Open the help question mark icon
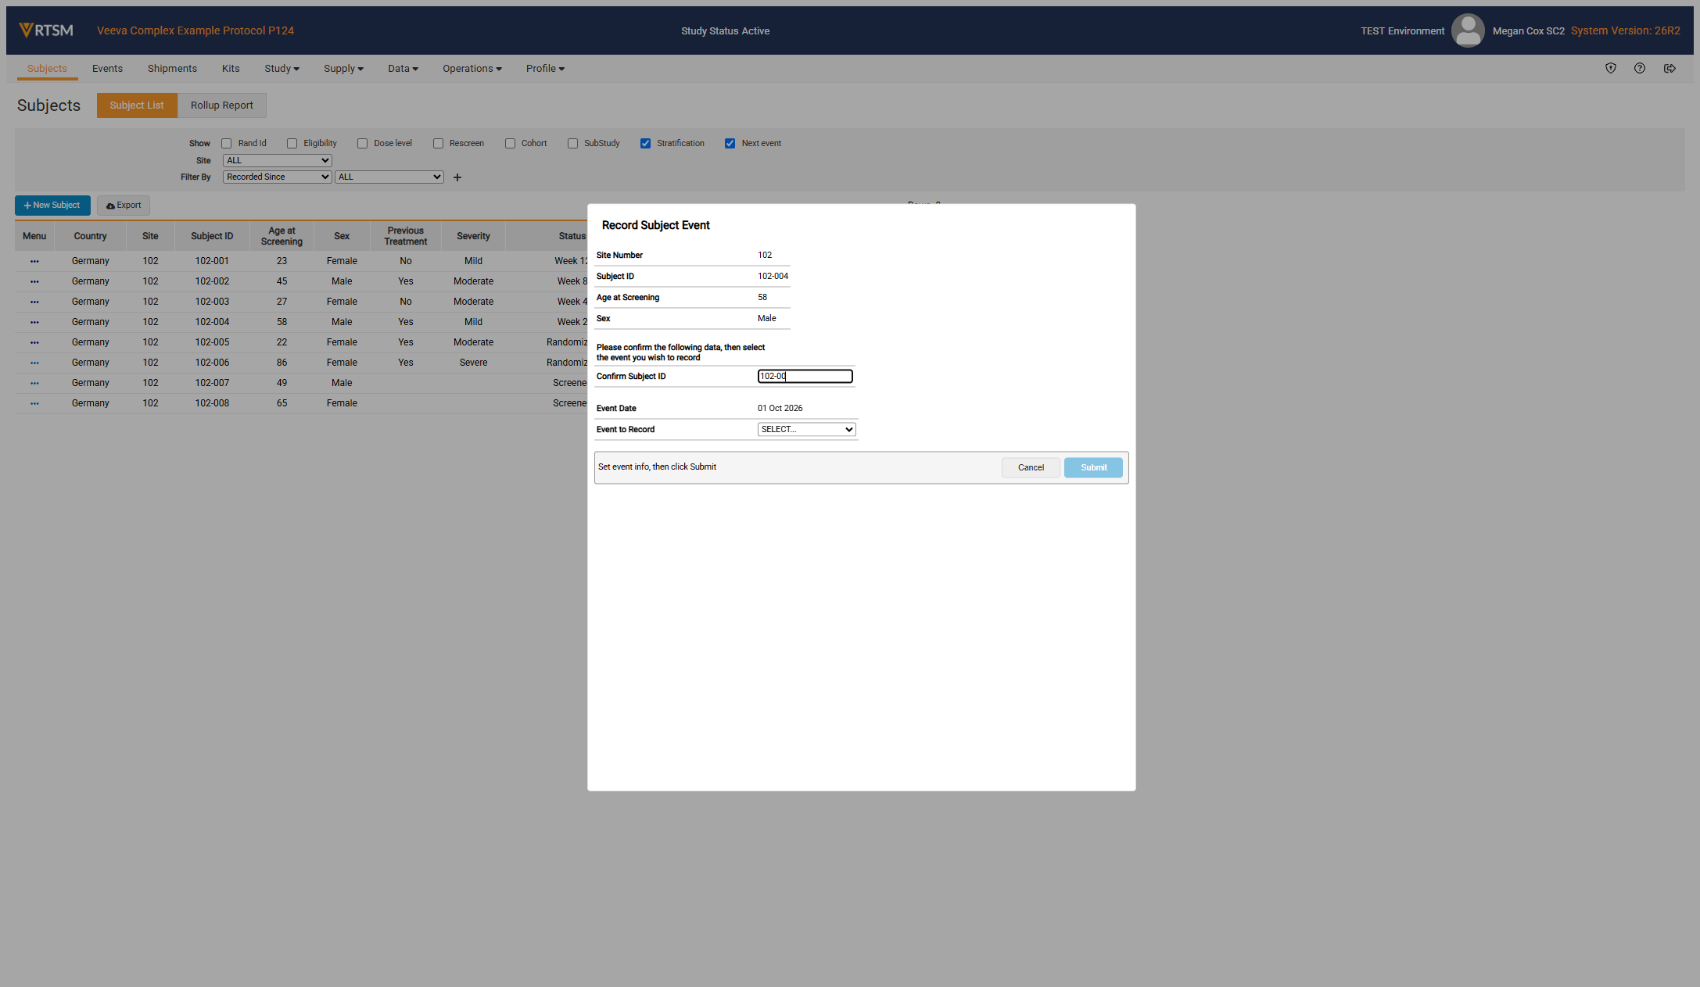 coord(1639,69)
